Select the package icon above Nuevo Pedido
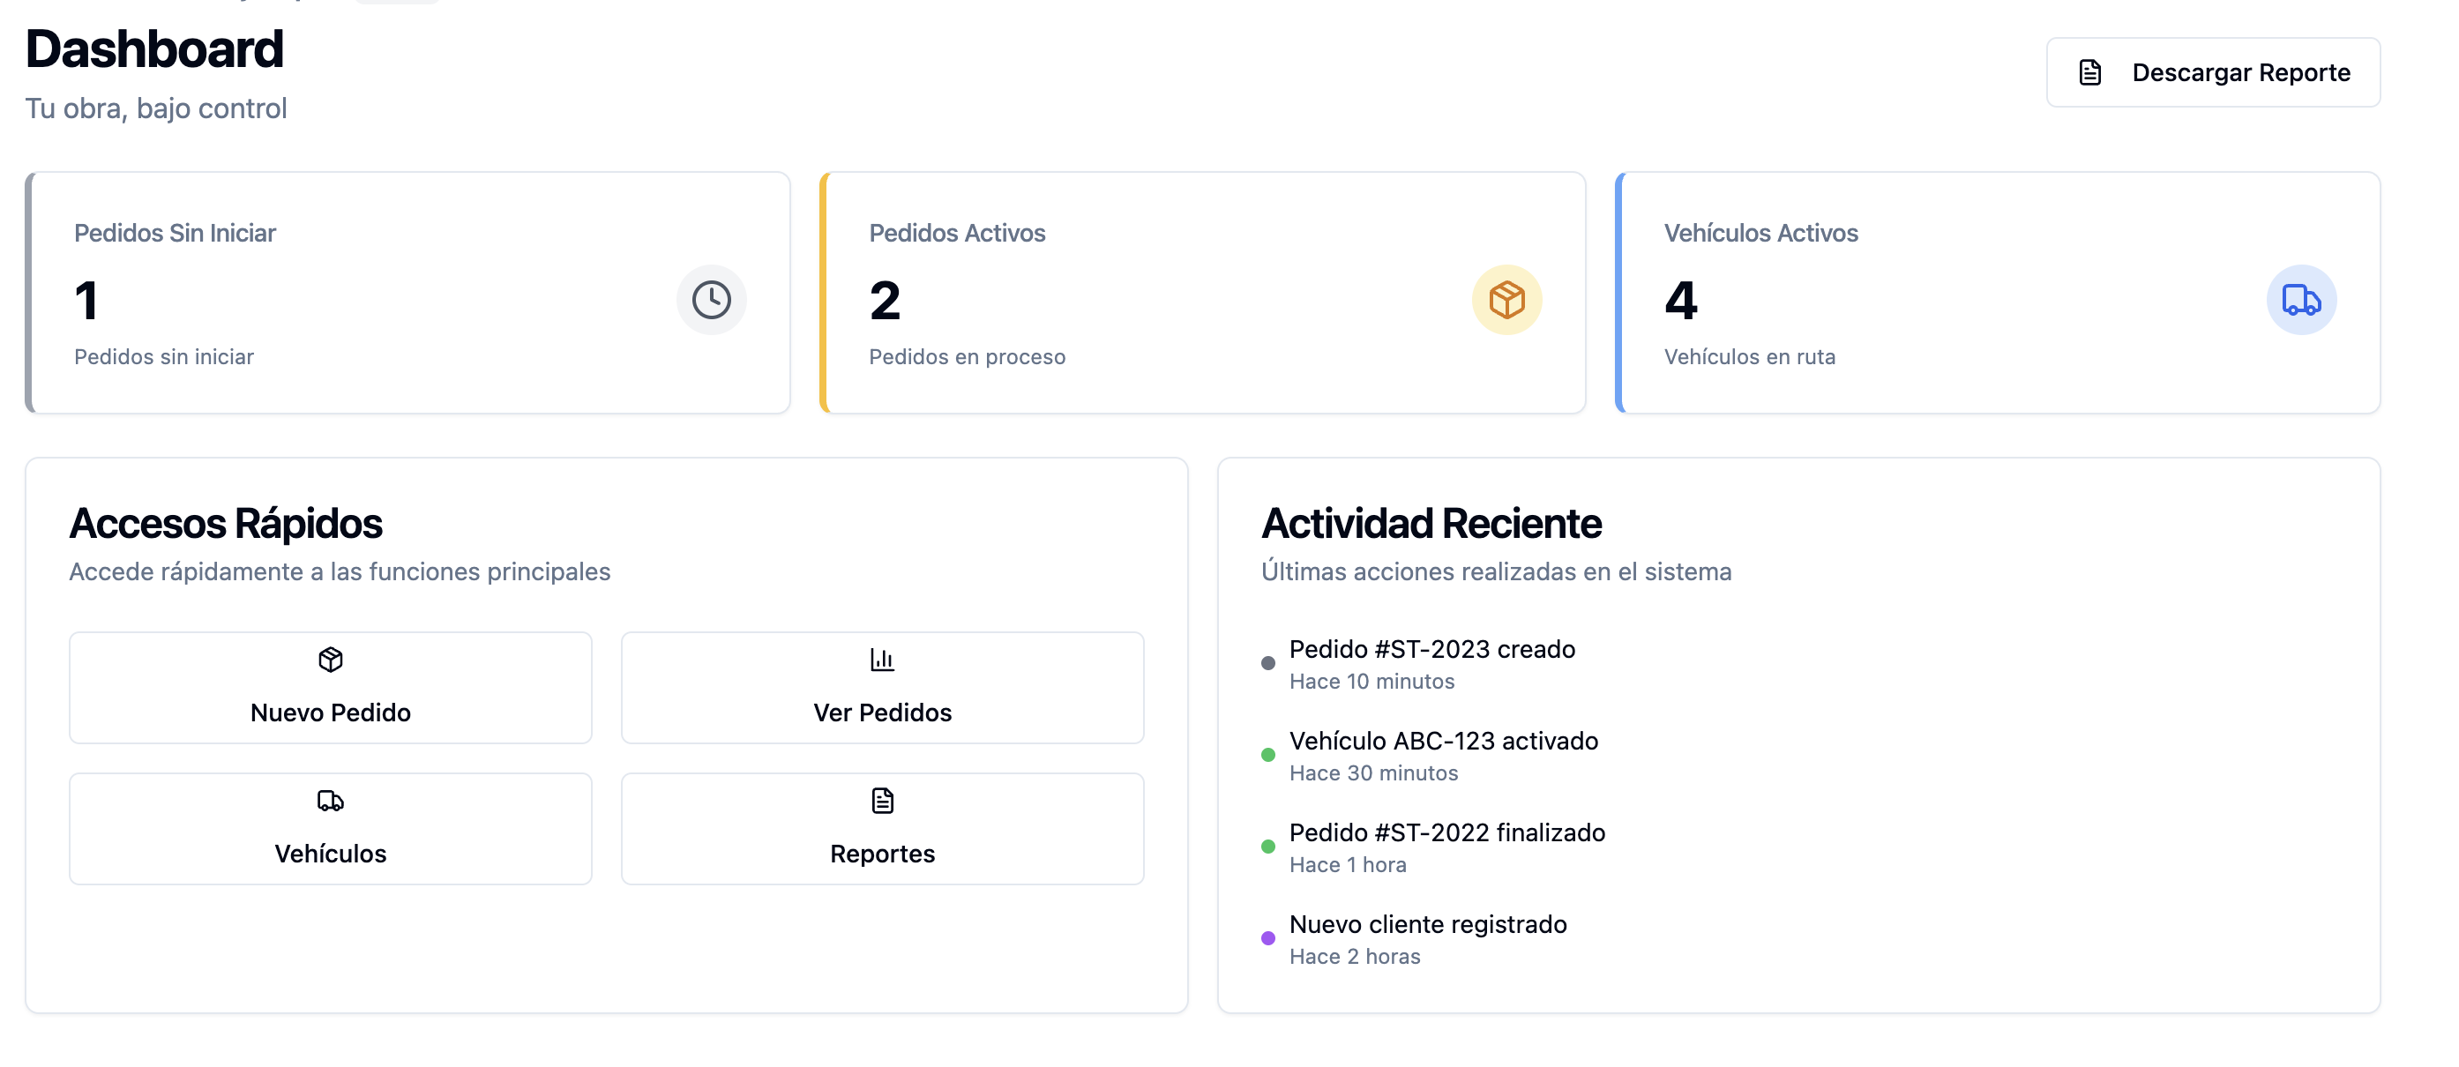 click(x=330, y=659)
